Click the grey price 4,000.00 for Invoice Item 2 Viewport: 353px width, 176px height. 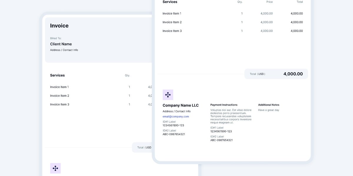pyautogui.click(x=267, y=22)
